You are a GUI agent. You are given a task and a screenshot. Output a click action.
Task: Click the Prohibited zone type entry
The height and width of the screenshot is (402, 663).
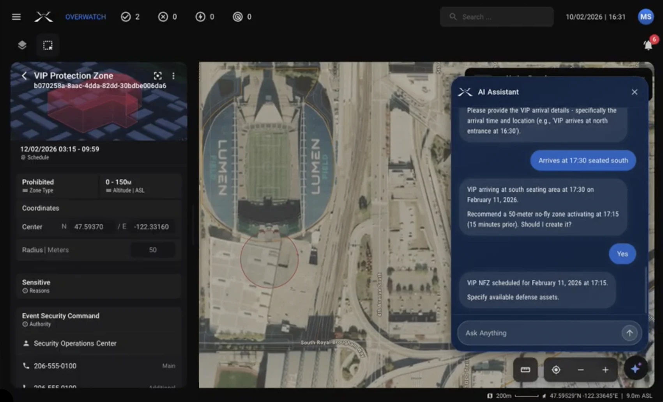pos(57,186)
